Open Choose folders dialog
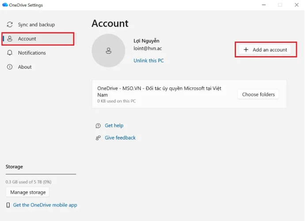 click(258, 94)
